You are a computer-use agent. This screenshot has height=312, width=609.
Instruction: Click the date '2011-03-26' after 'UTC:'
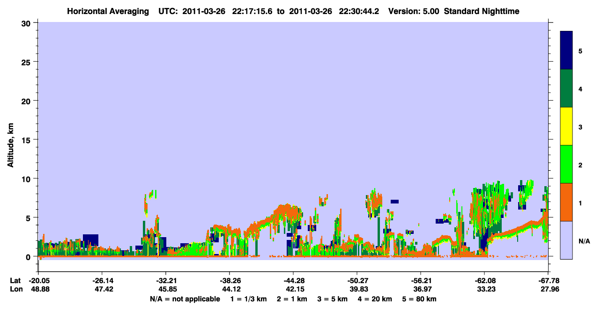(205, 11)
